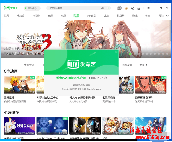The width and height of the screenshot is (172, 142).
Task: Expand 更多 category filter with arrow
Action: pos(143,65)
